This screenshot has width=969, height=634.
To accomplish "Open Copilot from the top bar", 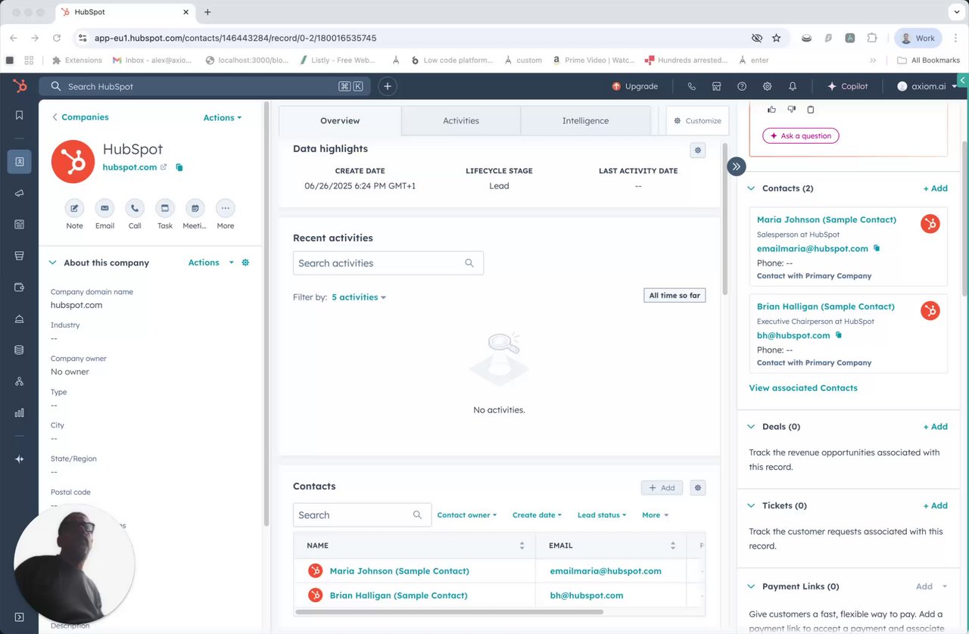I will pos(848,86).
